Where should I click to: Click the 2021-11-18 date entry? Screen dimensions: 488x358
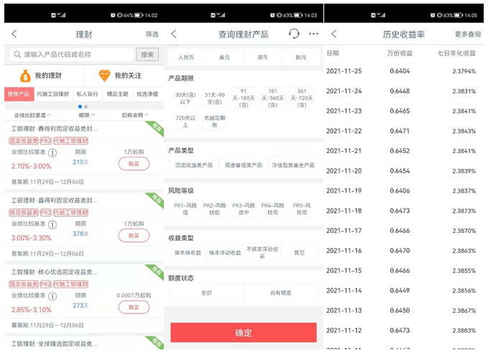344,211
